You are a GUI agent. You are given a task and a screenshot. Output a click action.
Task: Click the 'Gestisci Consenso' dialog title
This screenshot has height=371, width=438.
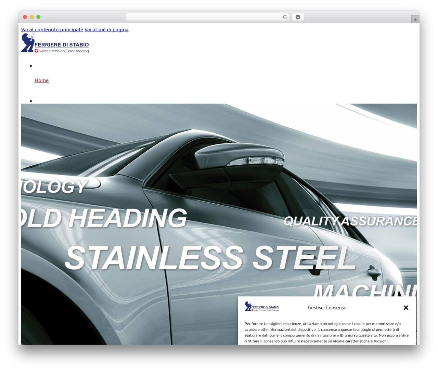point(327,308)
